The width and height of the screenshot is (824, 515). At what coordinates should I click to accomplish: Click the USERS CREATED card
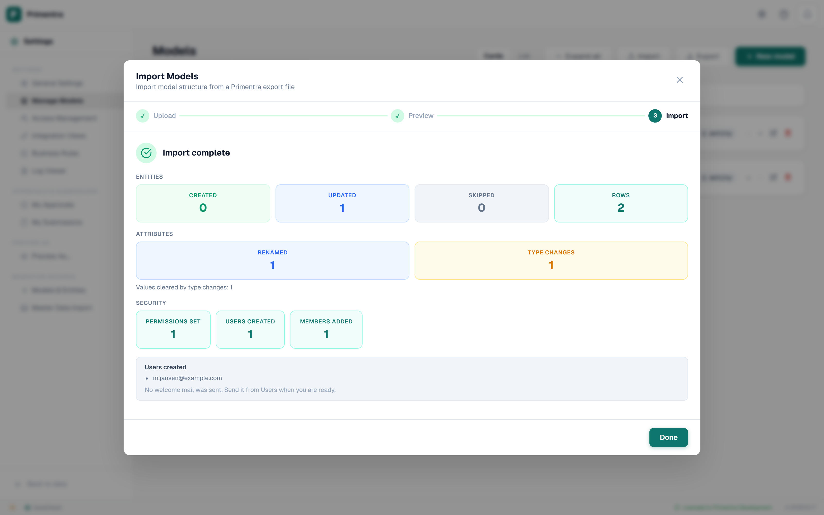250,329
